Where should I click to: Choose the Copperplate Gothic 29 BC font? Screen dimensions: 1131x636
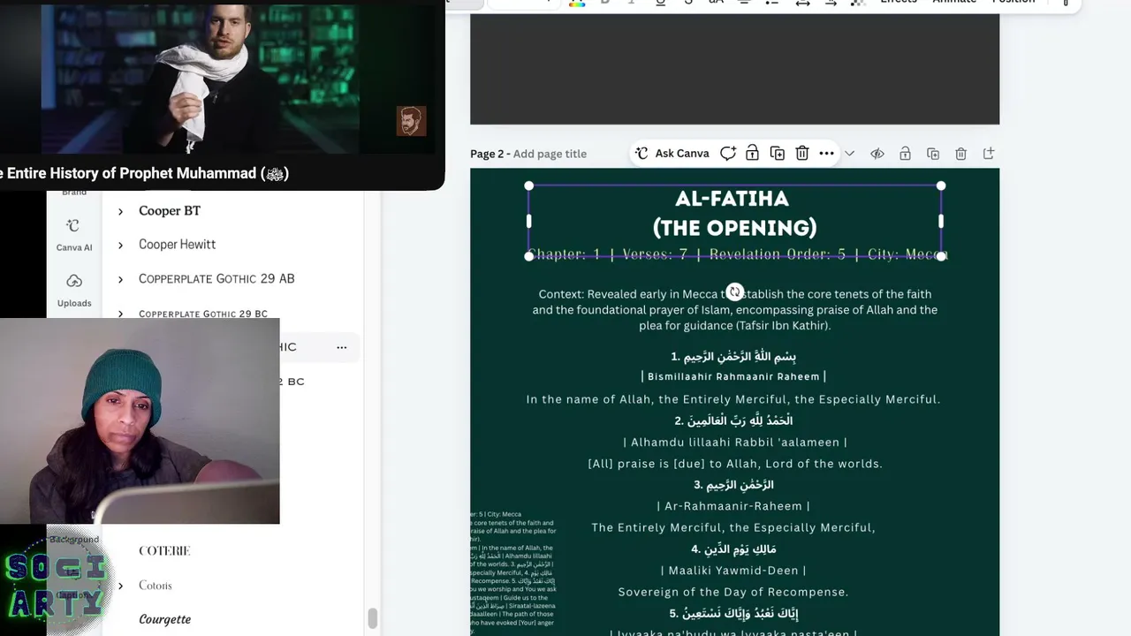(203, 314)
